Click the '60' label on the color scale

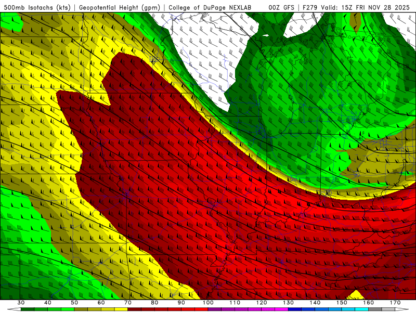coord(101,303)
